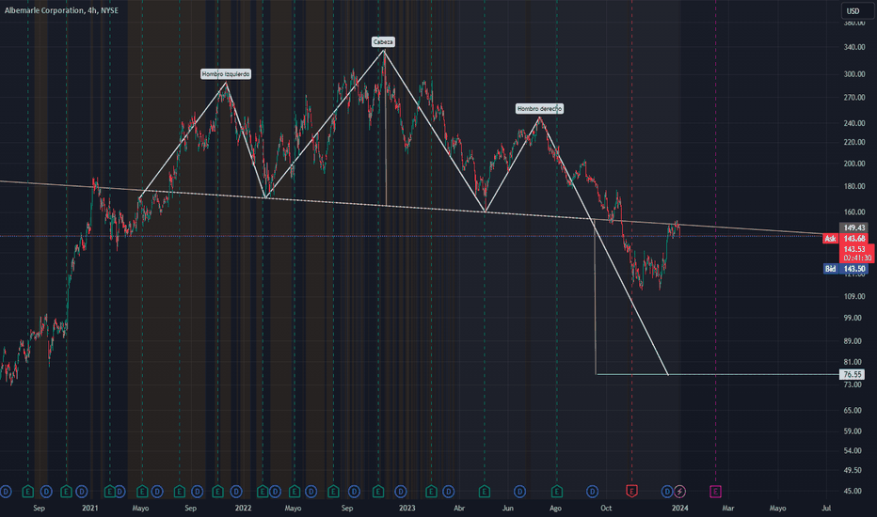This screenshot has width=877, height=517.
Task: Click the Oct label on time axis
Action: click(x=606, y=508)
